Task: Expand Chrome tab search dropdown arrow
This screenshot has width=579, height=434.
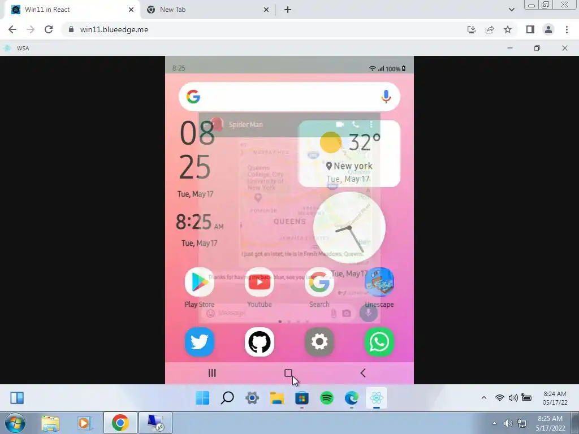Action: click(x=511, y=10)
